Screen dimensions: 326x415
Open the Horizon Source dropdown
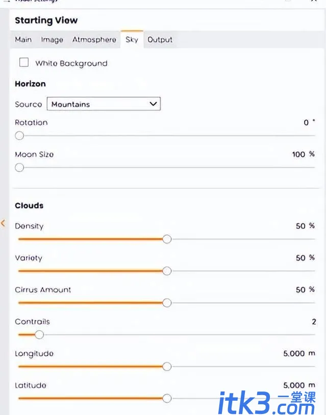[x=104, y=104]
